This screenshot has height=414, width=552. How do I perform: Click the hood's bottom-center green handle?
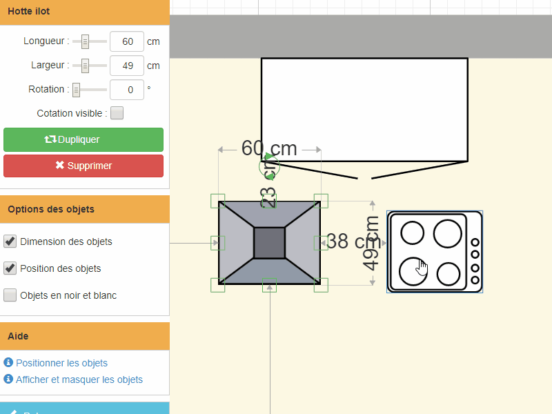click(x=269, y=285)
